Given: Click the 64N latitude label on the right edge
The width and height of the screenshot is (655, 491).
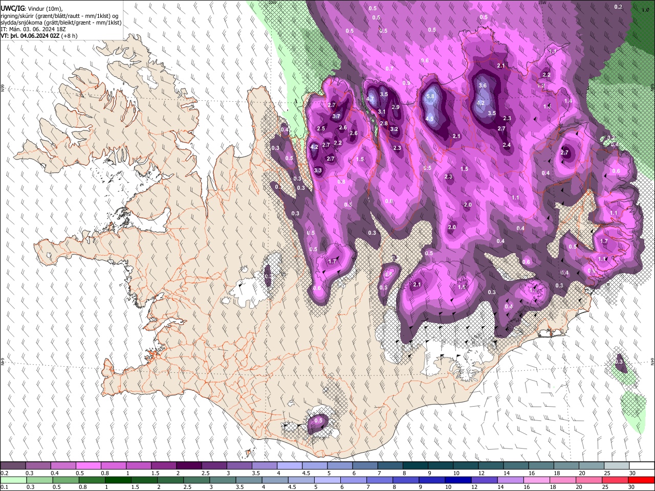Looking at the screenshot, I should (x=652, y=361).
